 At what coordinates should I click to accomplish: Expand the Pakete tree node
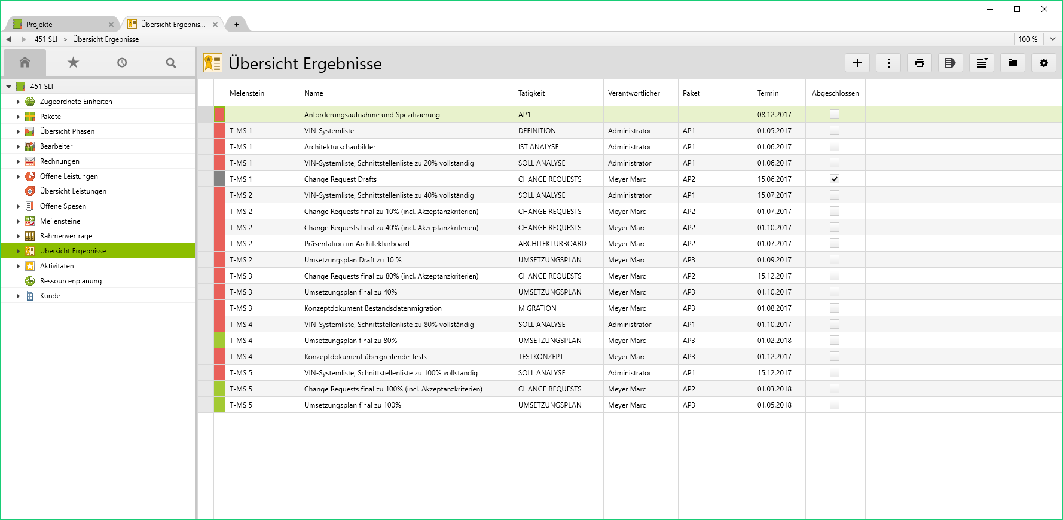coord(18,117)
